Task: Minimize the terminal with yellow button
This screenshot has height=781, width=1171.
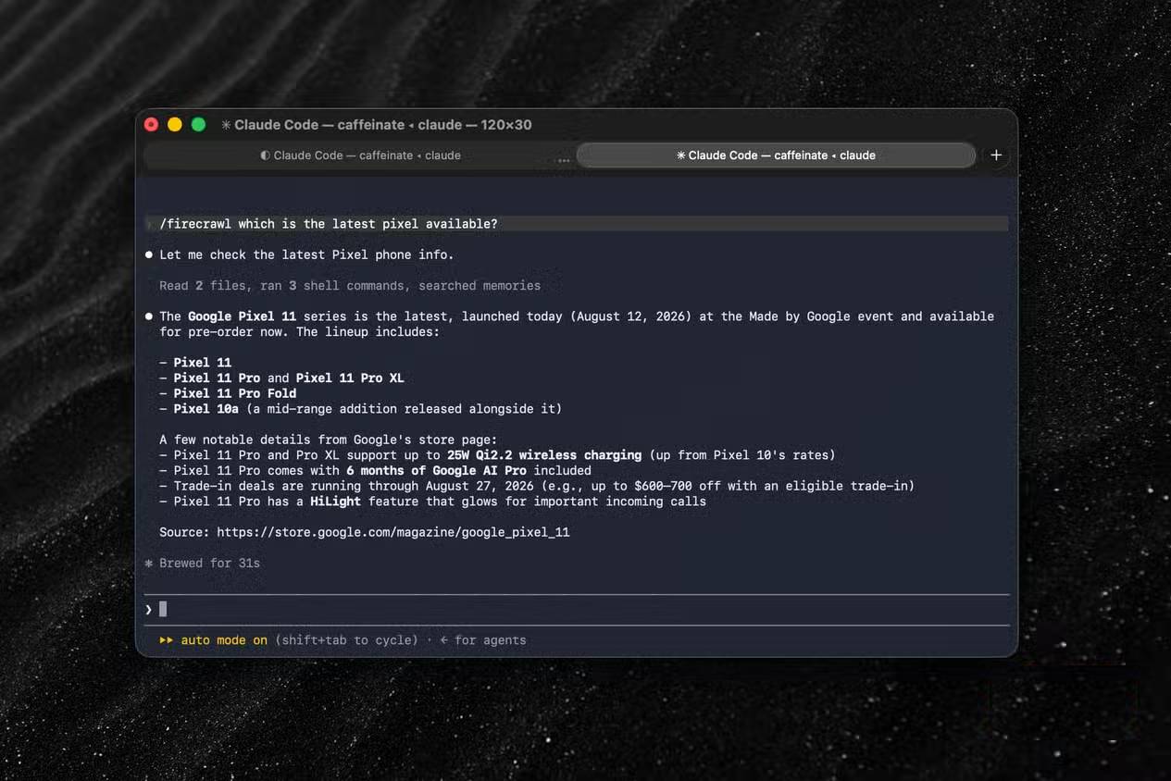Action: [175, 124]
